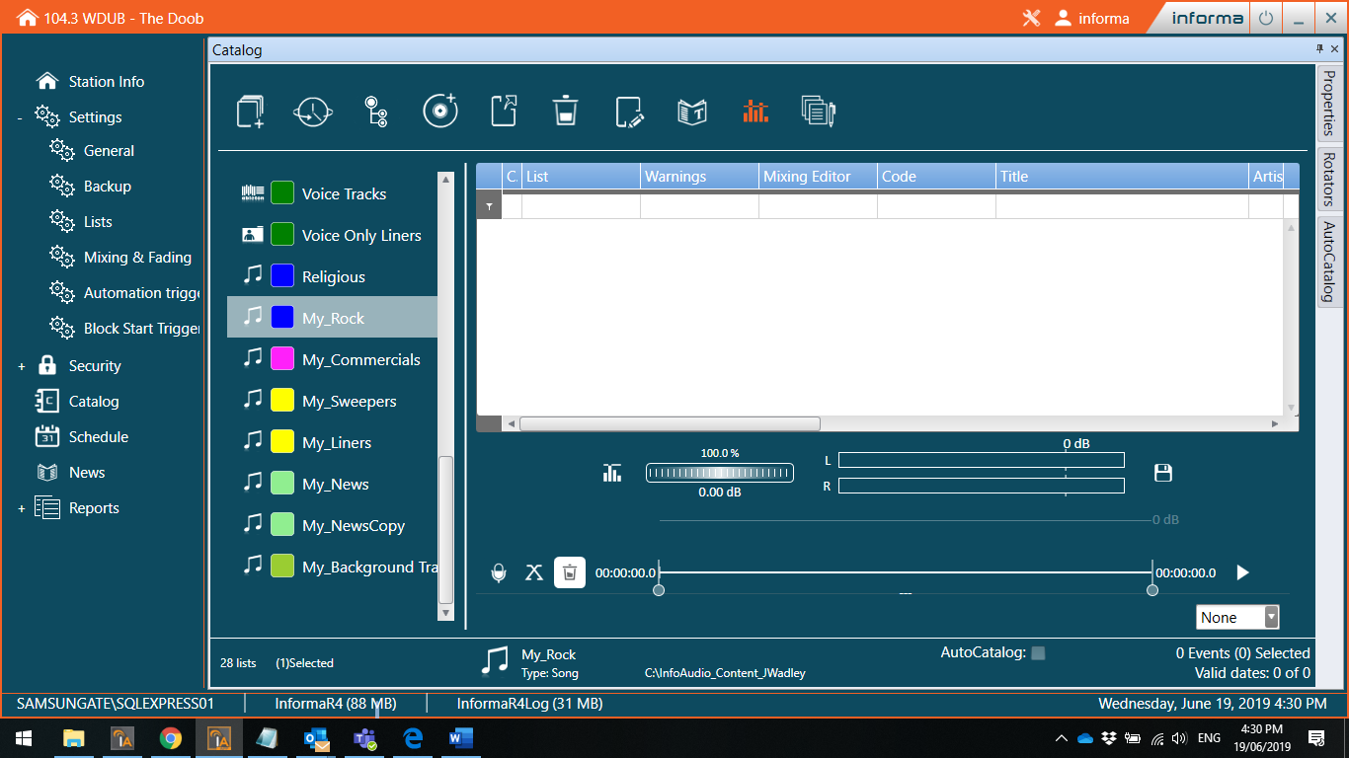Click the left trim handle on the timeline
Image resolution: width=1349 pixels, height=758 pixels.
(659, 589)
